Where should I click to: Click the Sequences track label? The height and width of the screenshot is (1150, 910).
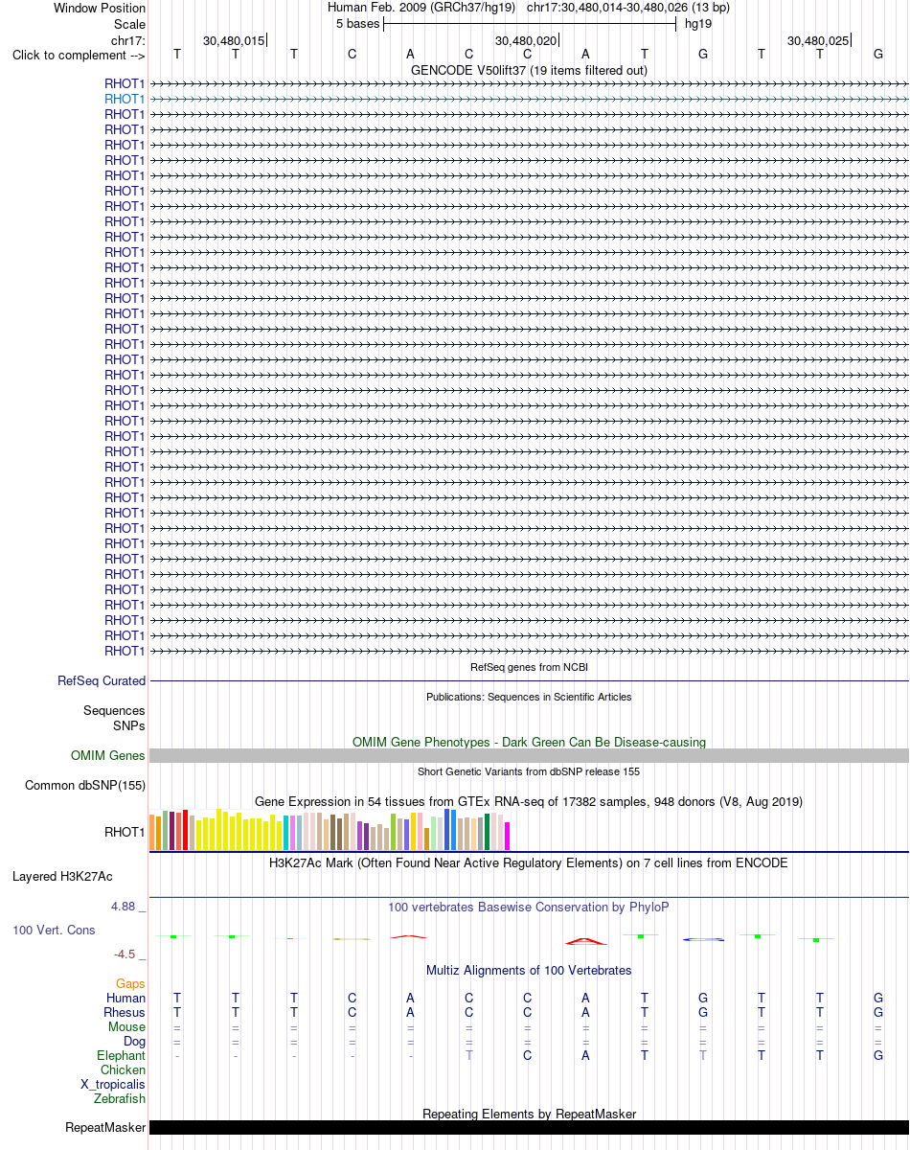point(114,710)
